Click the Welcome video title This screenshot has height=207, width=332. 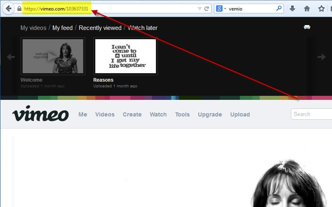click(x=32, y=80)
